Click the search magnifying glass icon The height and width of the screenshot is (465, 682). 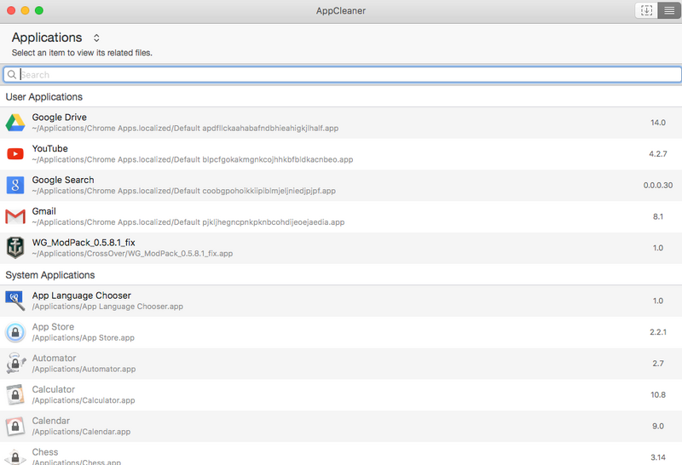point(12,75)
